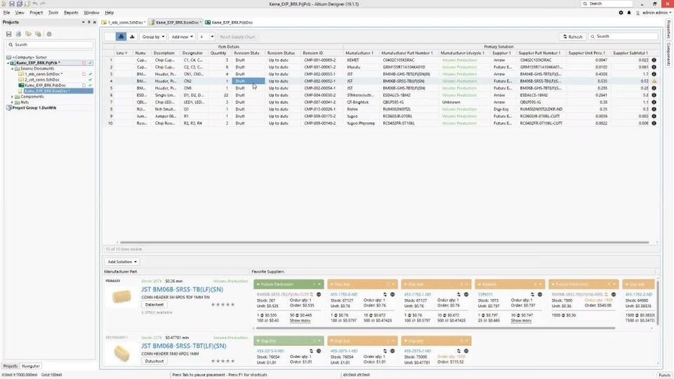The image size is (674, 379).
Task: Open the Window menu
Action: 91,13
